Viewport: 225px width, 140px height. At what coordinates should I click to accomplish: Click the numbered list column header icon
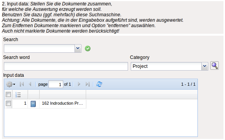coord(18,95)
